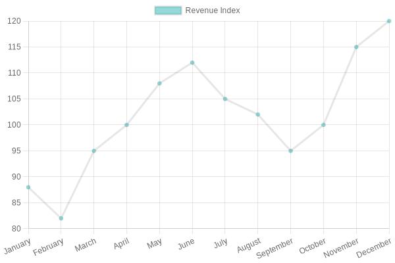Toggle the Revenue Index legend swatch
Screen dimensions: 395x263
pos(168,11)
